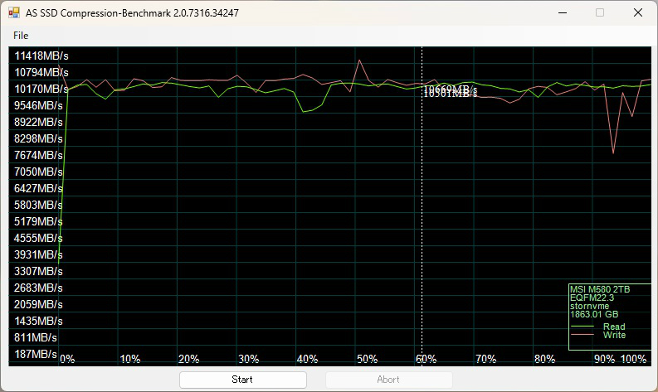
Task: Click the 10794MB/s axis label
Action: (x=41, y=73)
